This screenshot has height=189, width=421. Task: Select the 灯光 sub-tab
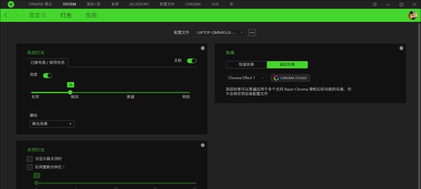(66, 15)
